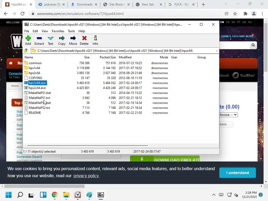Click the Extract toolbar icon

click(39, 41)
